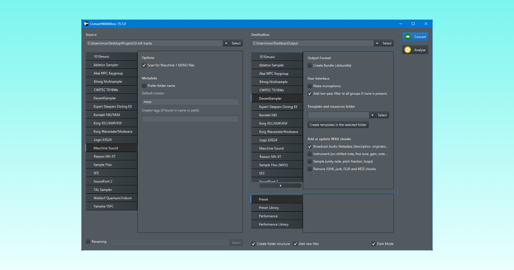The height and width of the screenshot is (270, 514).
Task: Enable Create Bundle (.dsbundle) option
Action: point(310,66)
